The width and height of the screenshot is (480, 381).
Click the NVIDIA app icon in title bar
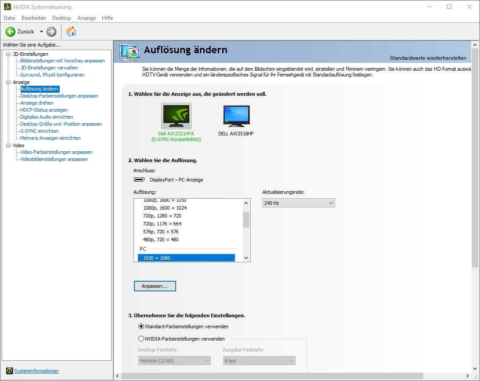point(7,7)
